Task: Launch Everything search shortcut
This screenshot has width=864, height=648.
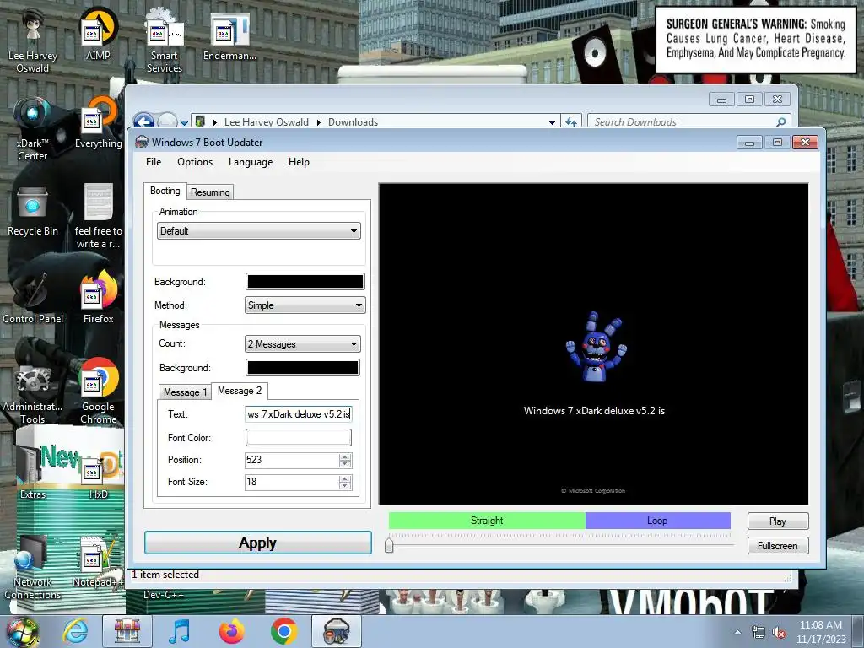Action: pos(98,124)
